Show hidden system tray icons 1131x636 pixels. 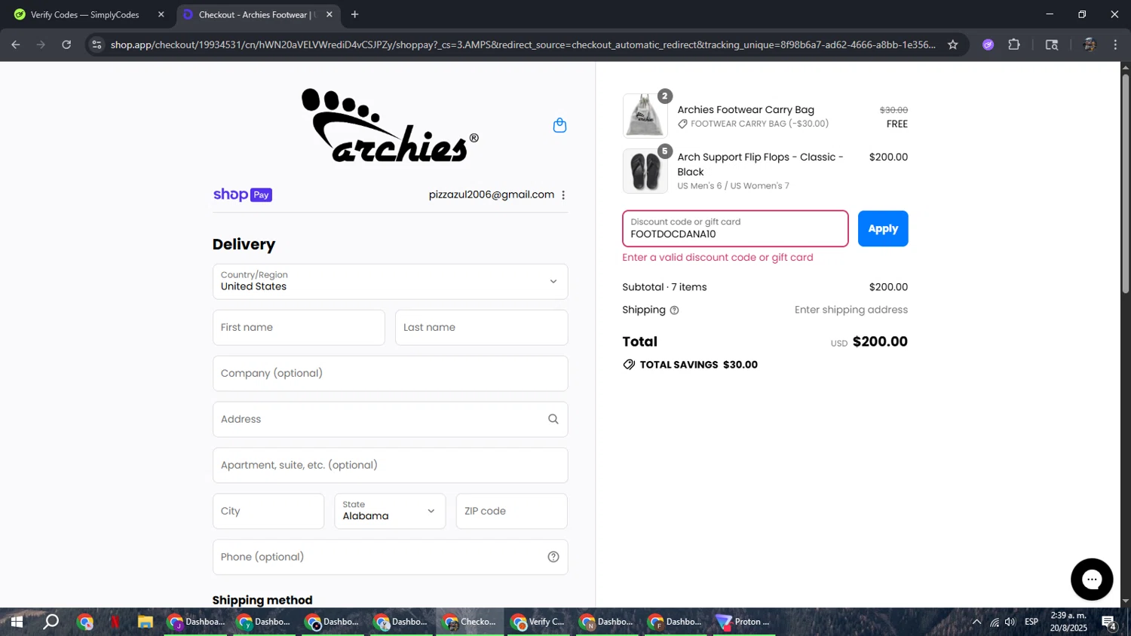click(976, 622)
